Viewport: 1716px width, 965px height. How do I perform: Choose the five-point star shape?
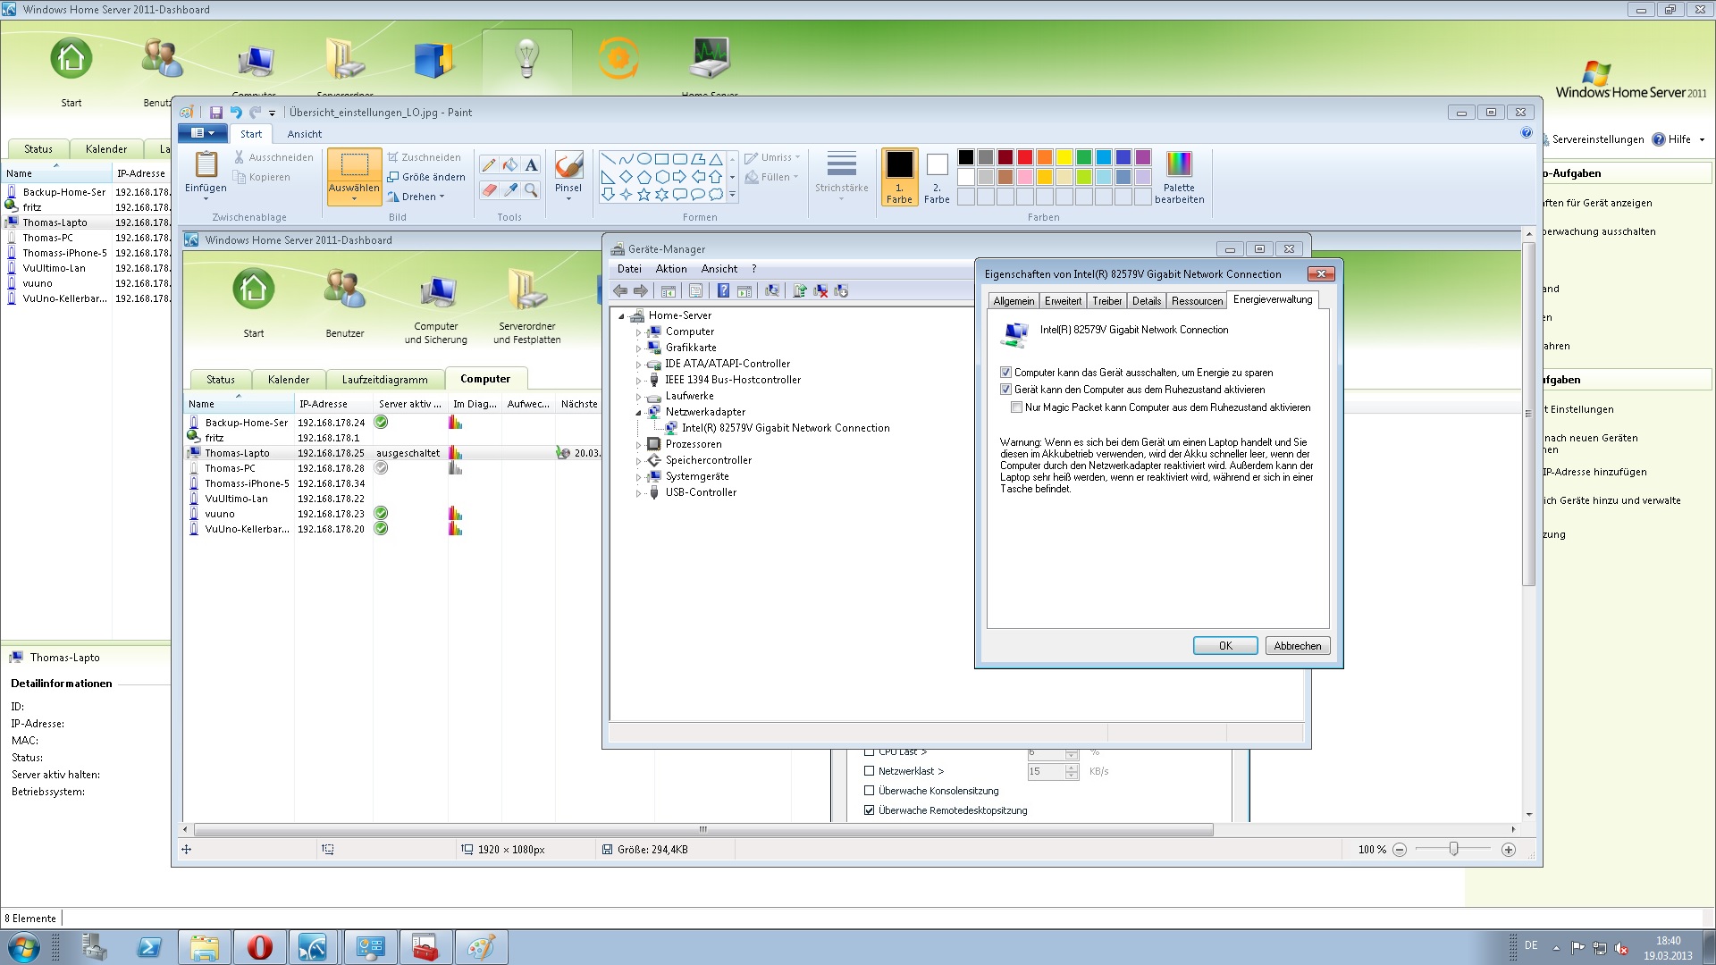(643, 194)
